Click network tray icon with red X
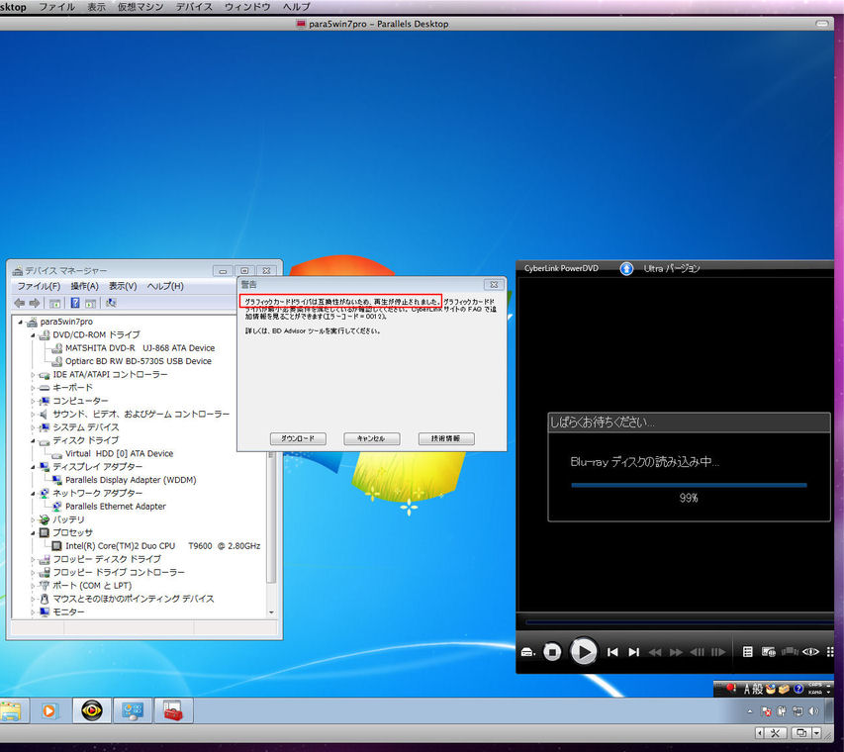 (x=766, y=711)
